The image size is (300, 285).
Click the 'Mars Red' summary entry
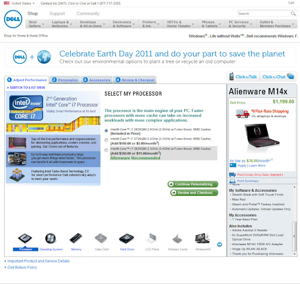point(239,199)
